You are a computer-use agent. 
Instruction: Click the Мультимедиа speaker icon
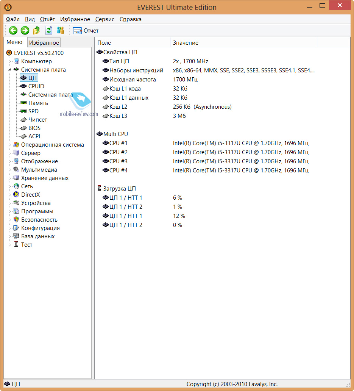pyautogui.click(x=16, y=170)
